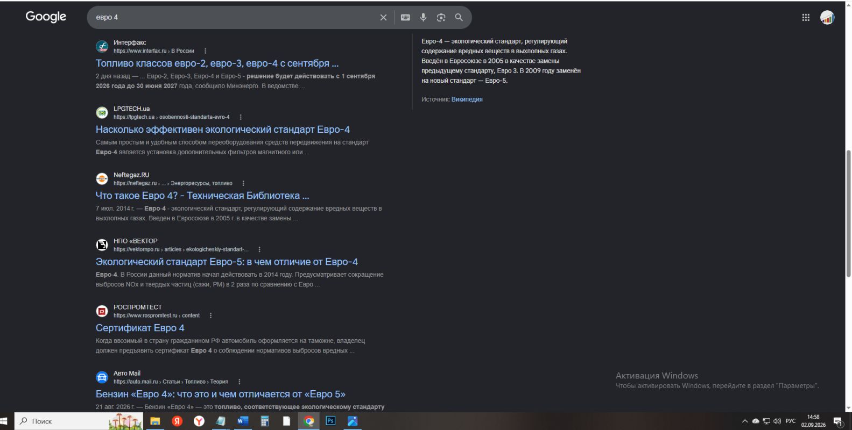Open the 'Сертификат Евро 4' result
Image resolution: width=852 pixels, height=430 pixels.
[x=140, y=328]
